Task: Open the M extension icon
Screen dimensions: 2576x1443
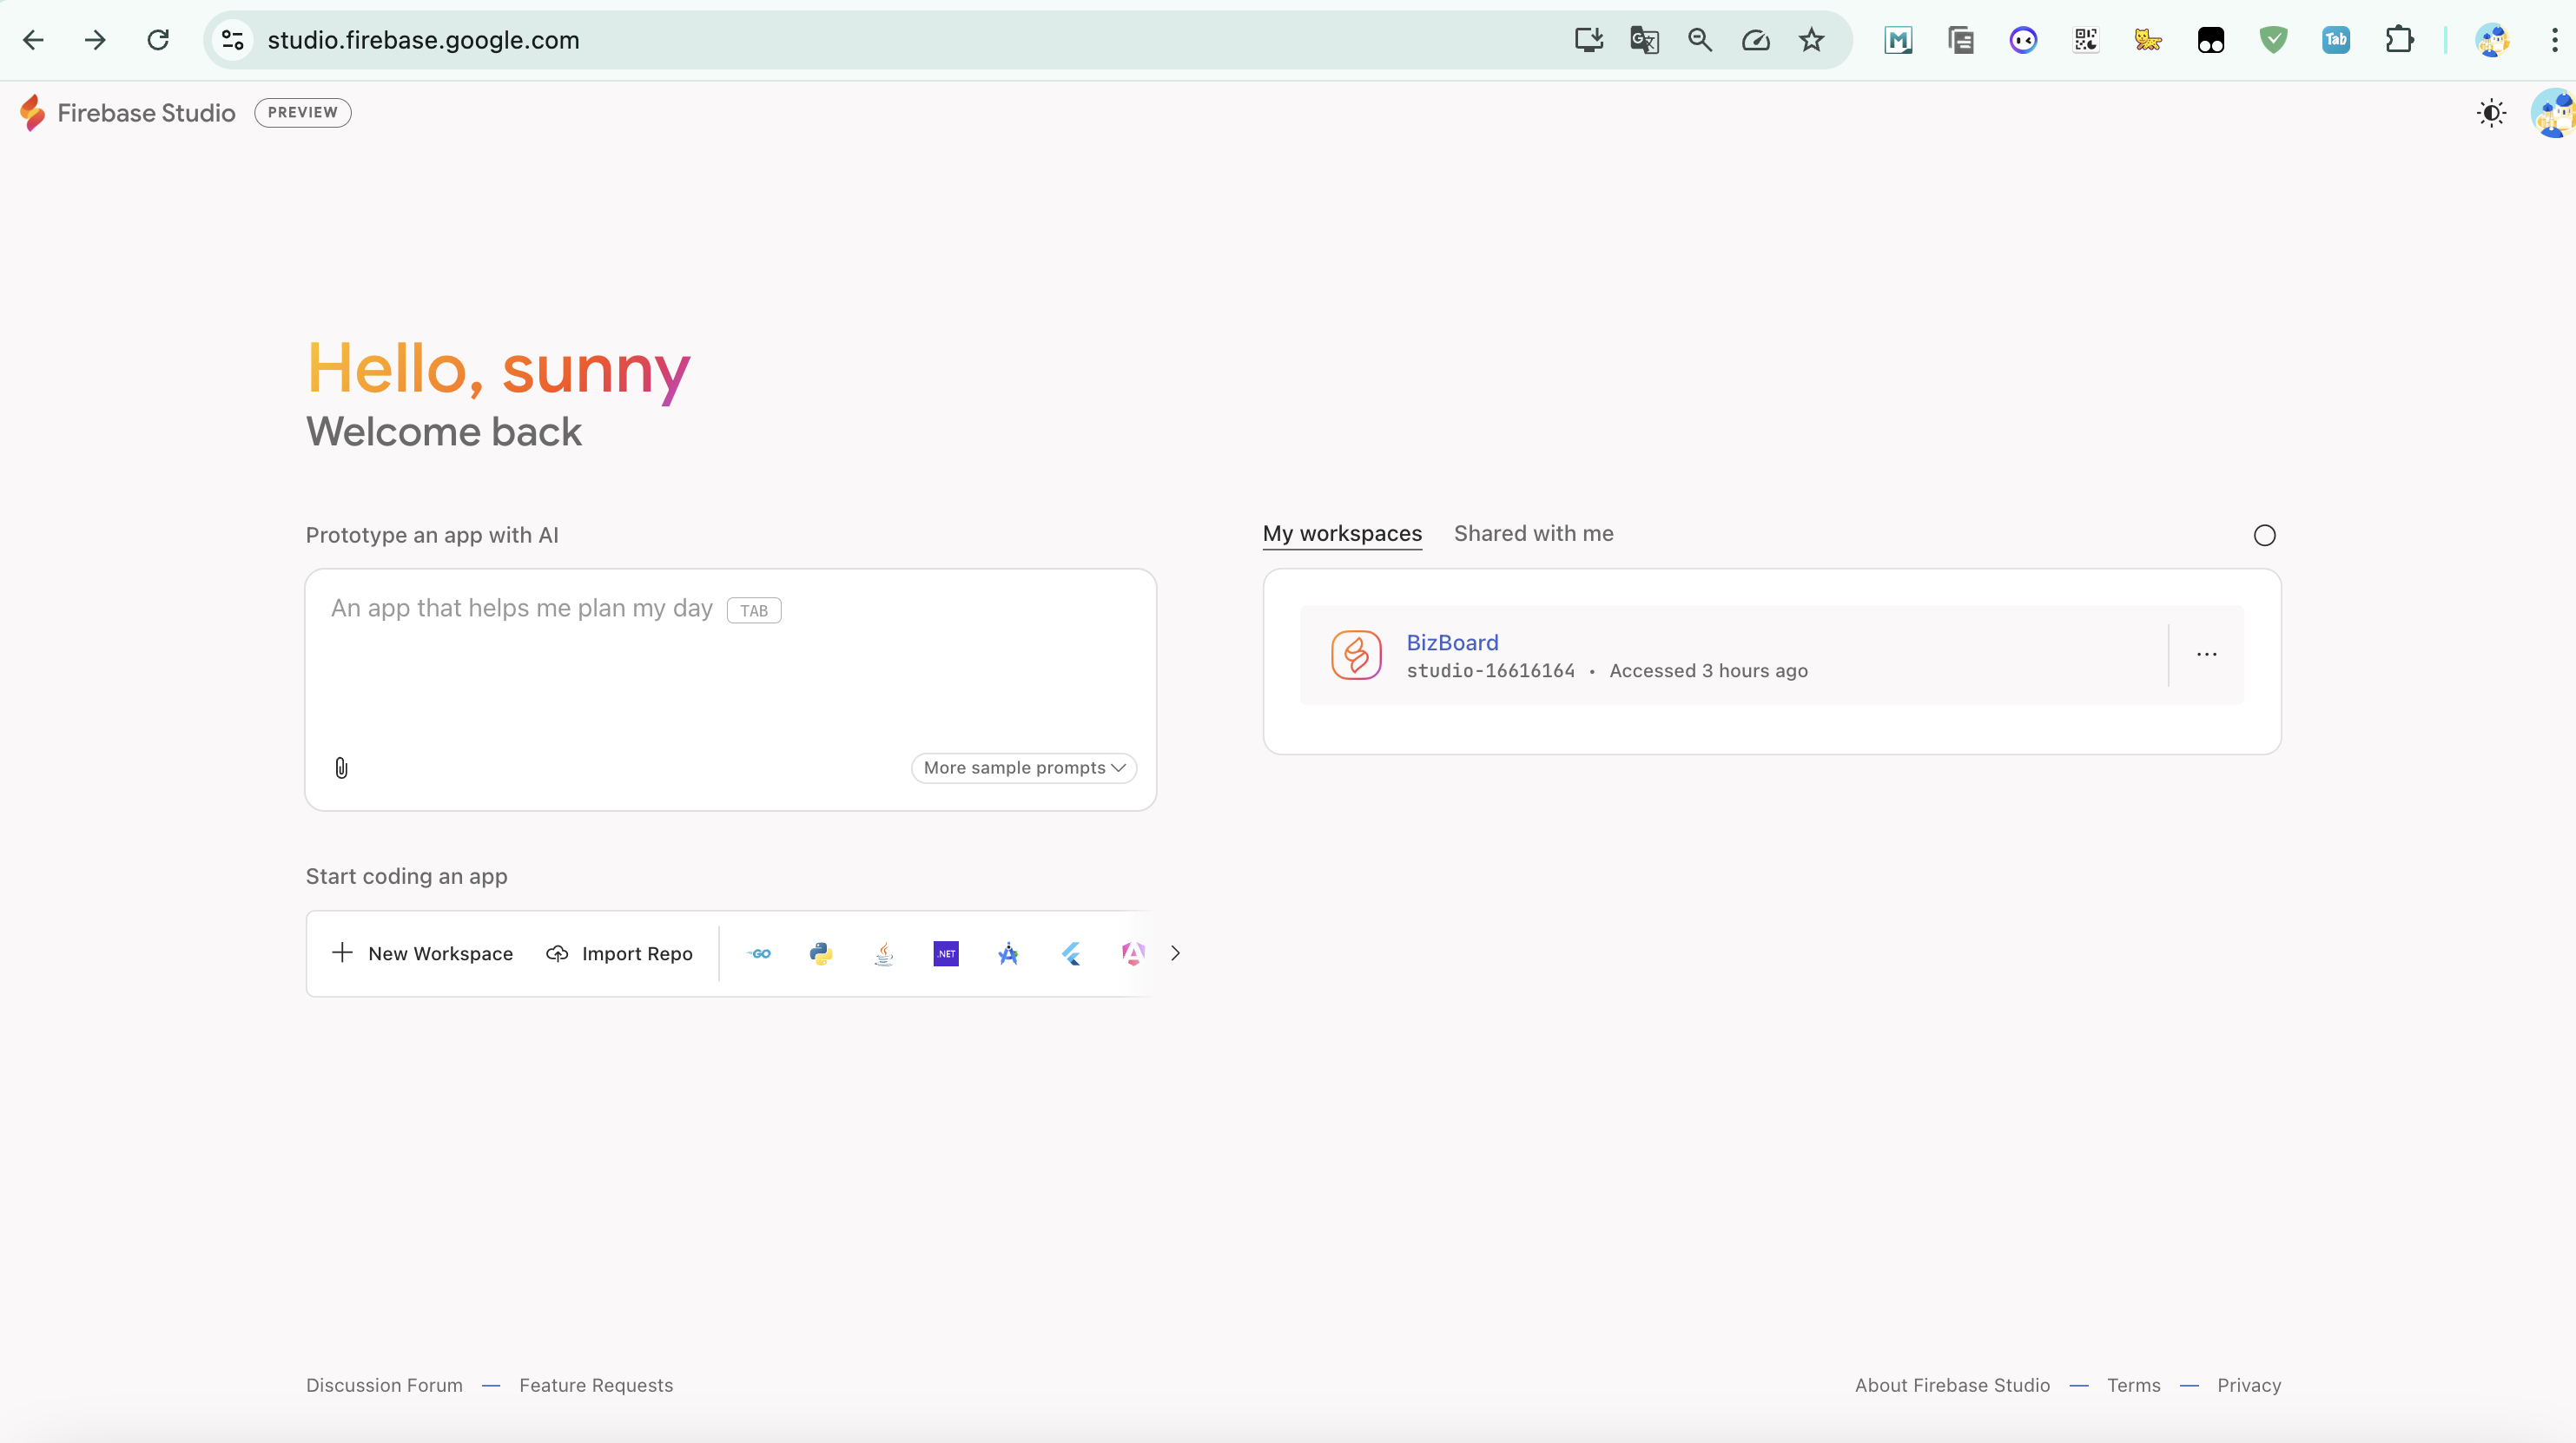Action: (1898, 40)
